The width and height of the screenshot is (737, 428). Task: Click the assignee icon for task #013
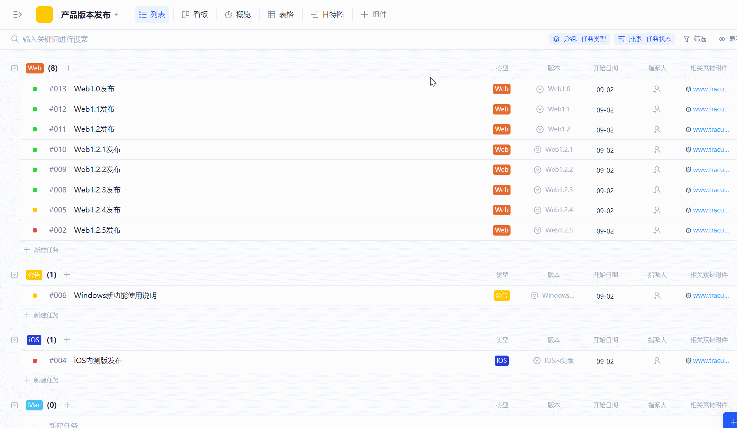point(657,89)
